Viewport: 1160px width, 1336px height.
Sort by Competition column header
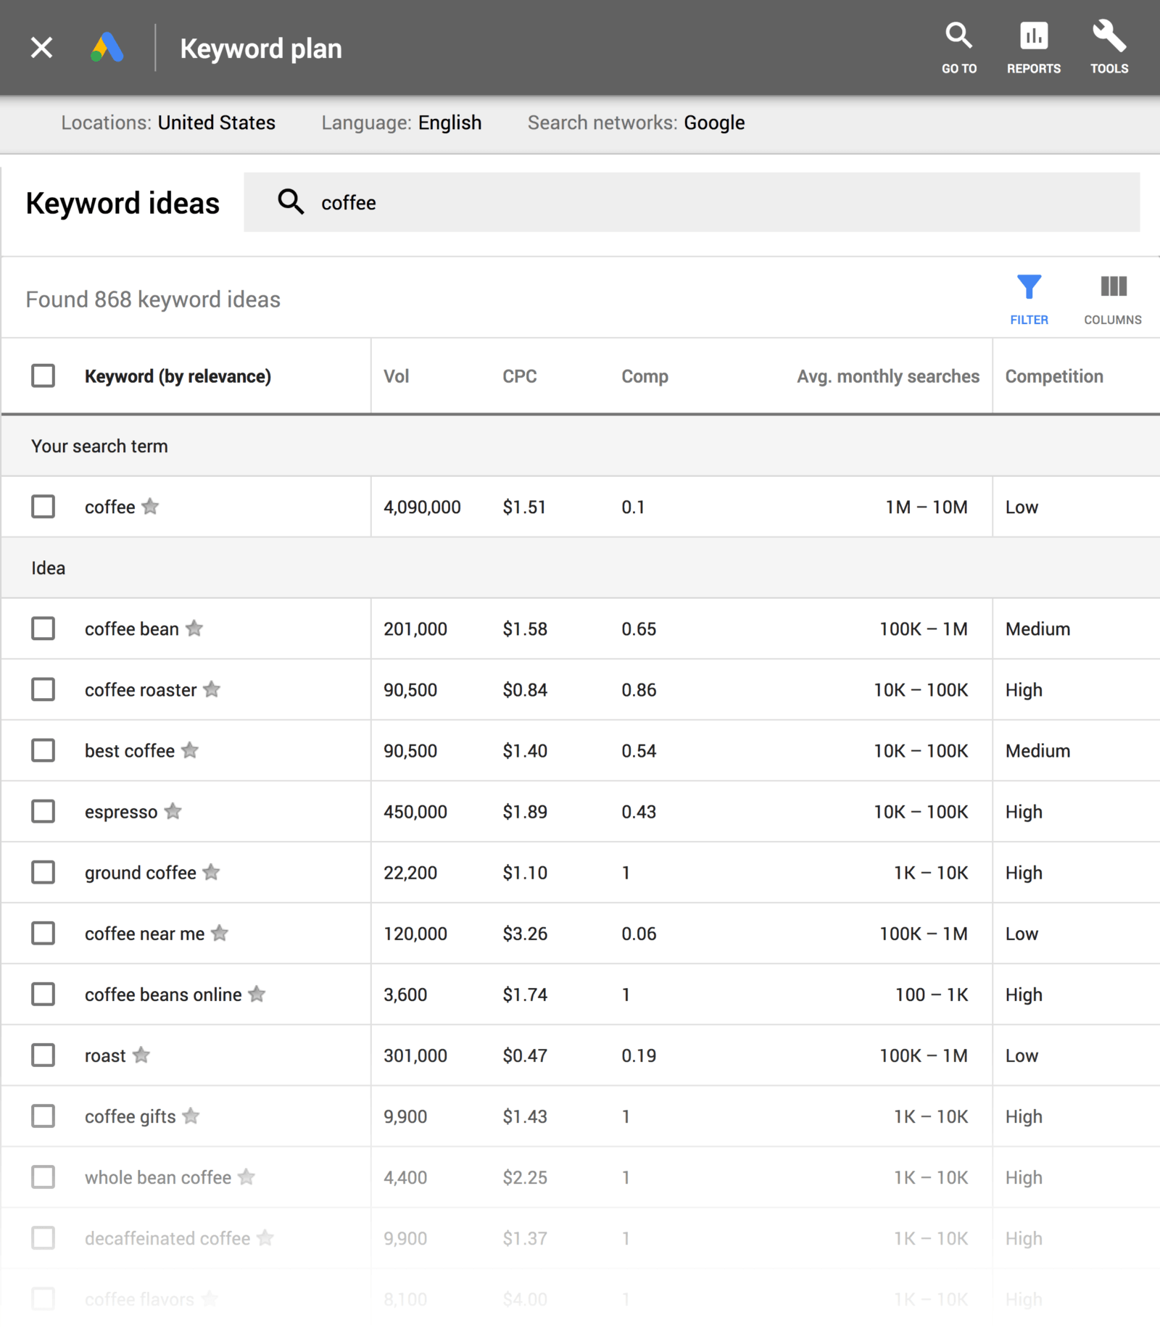(1054, 376)
